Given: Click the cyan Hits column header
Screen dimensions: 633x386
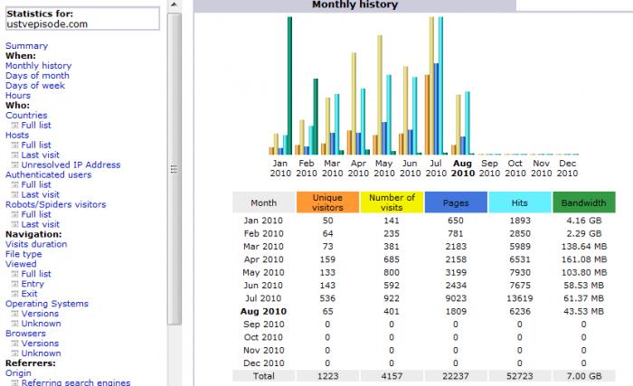Looking at the screenshot, I should [x=520, y=202].
